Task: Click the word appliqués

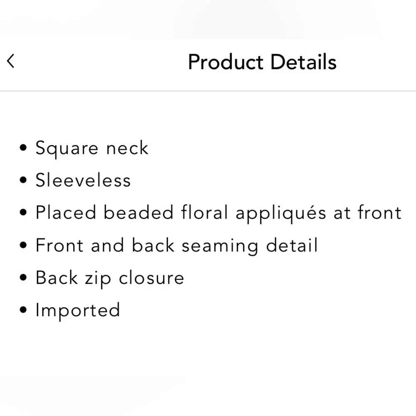Action: (x=281, y=214)
